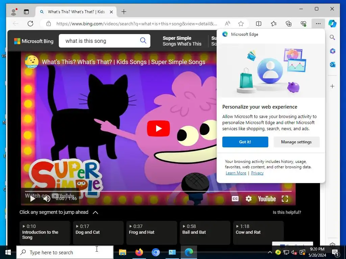Click the address bar URL

(137, 24)
